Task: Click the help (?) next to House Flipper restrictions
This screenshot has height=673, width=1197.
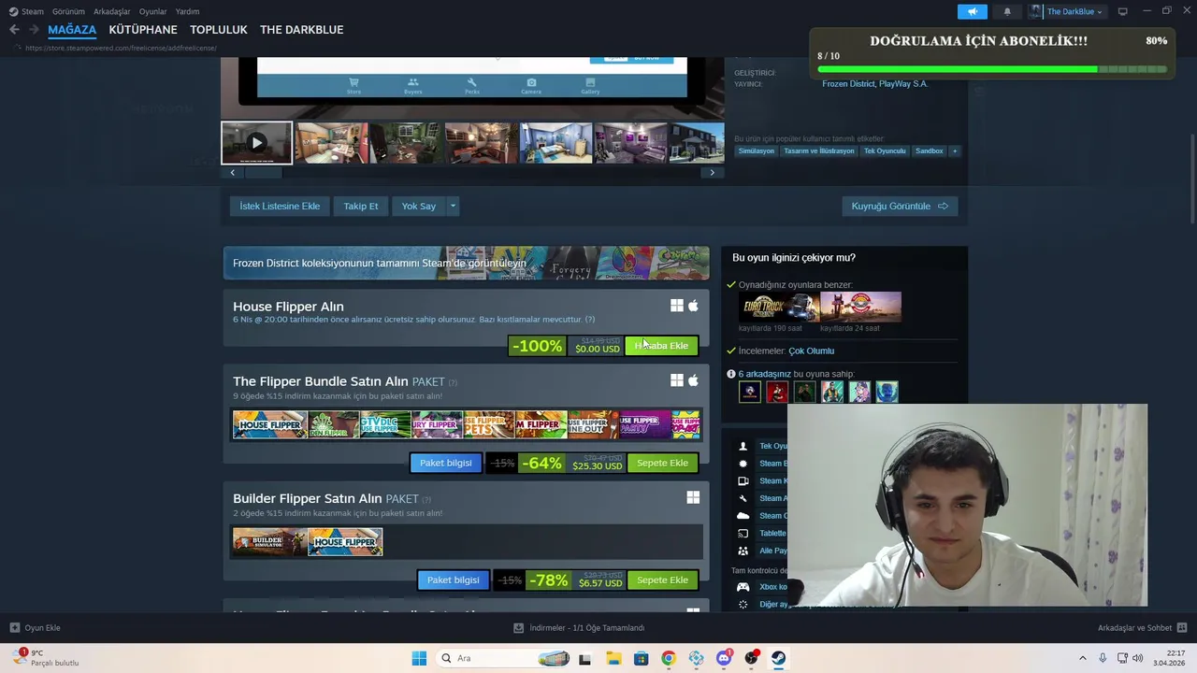Action: tap(589, 320)
